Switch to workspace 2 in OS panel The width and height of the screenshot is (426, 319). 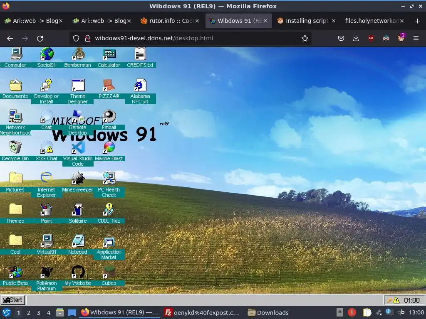click(x=29, y=313)
